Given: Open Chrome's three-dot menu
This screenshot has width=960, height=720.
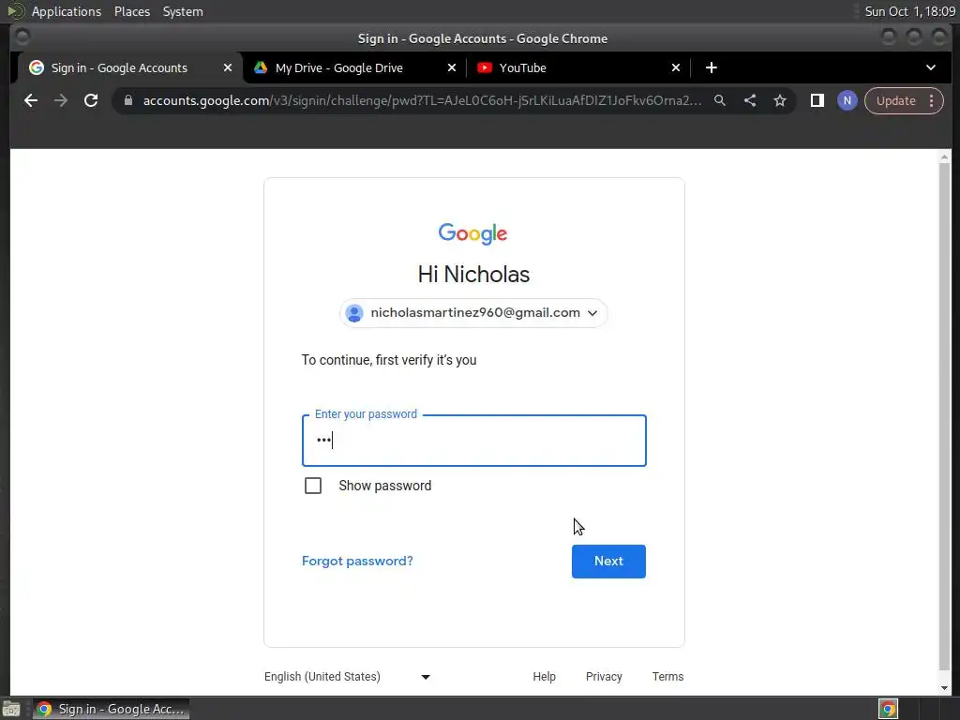Looking at the screenshot, I should pos(932,100).
